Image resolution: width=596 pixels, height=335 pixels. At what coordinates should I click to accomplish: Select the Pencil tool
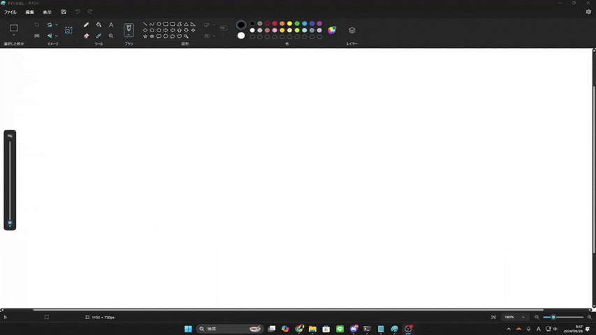[86, 24]
